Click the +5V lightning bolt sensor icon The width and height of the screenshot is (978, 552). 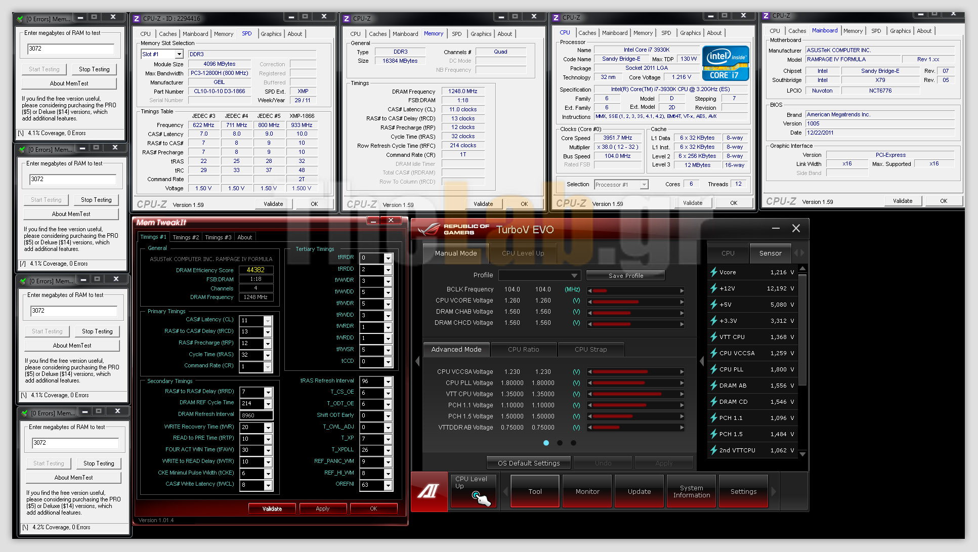[713, 305]
